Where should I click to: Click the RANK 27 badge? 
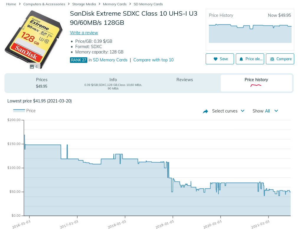tap(78, 60)
